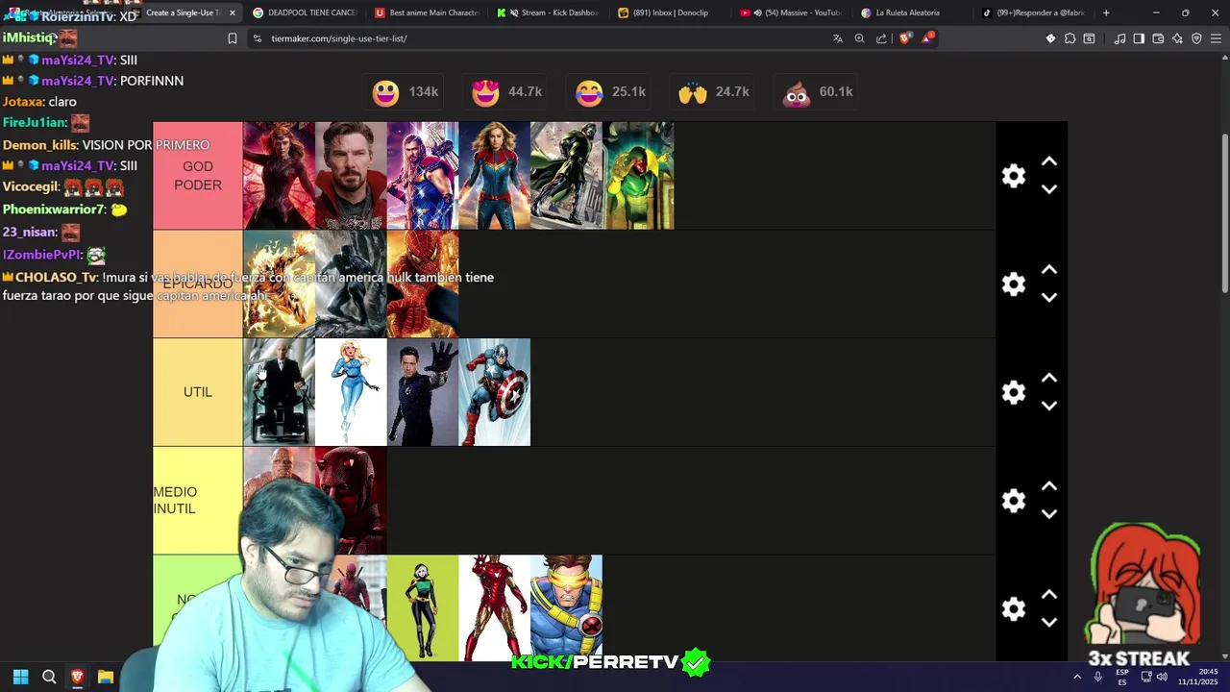
Task: Select Thor image in GOD PODER row
Action: [x=423, y=176]
